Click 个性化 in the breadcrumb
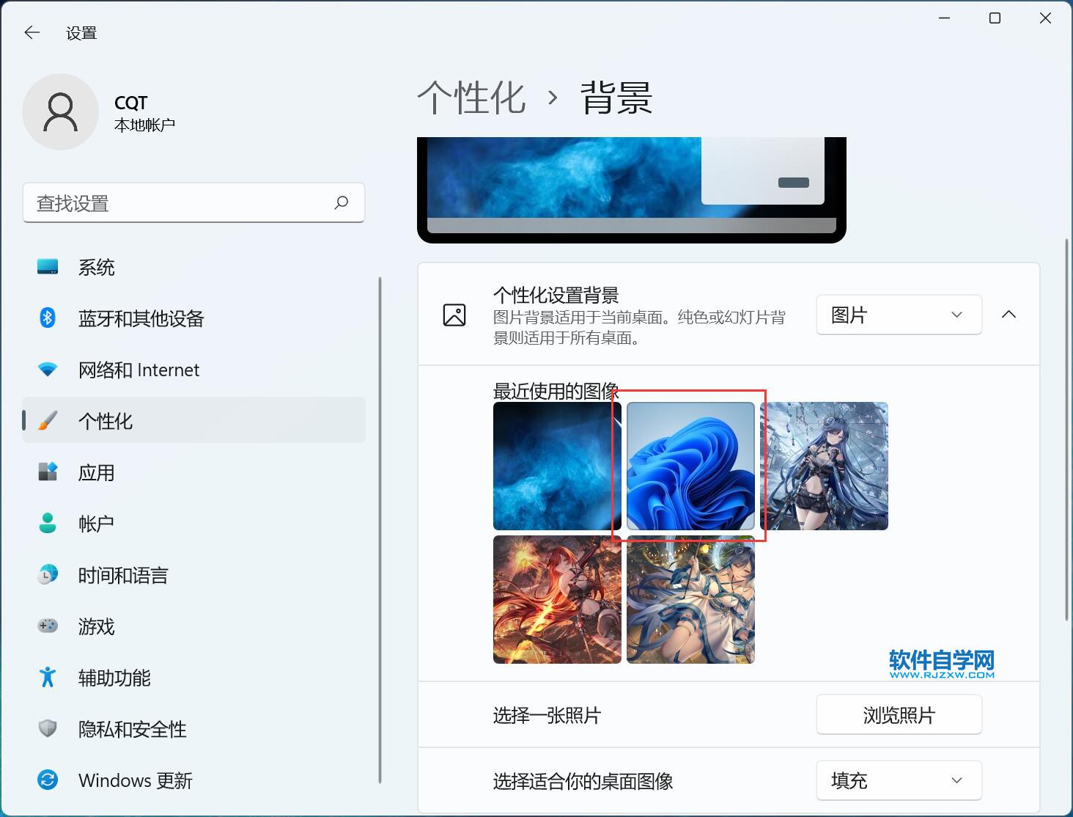 pyautogui.click(x=472, y=98)
